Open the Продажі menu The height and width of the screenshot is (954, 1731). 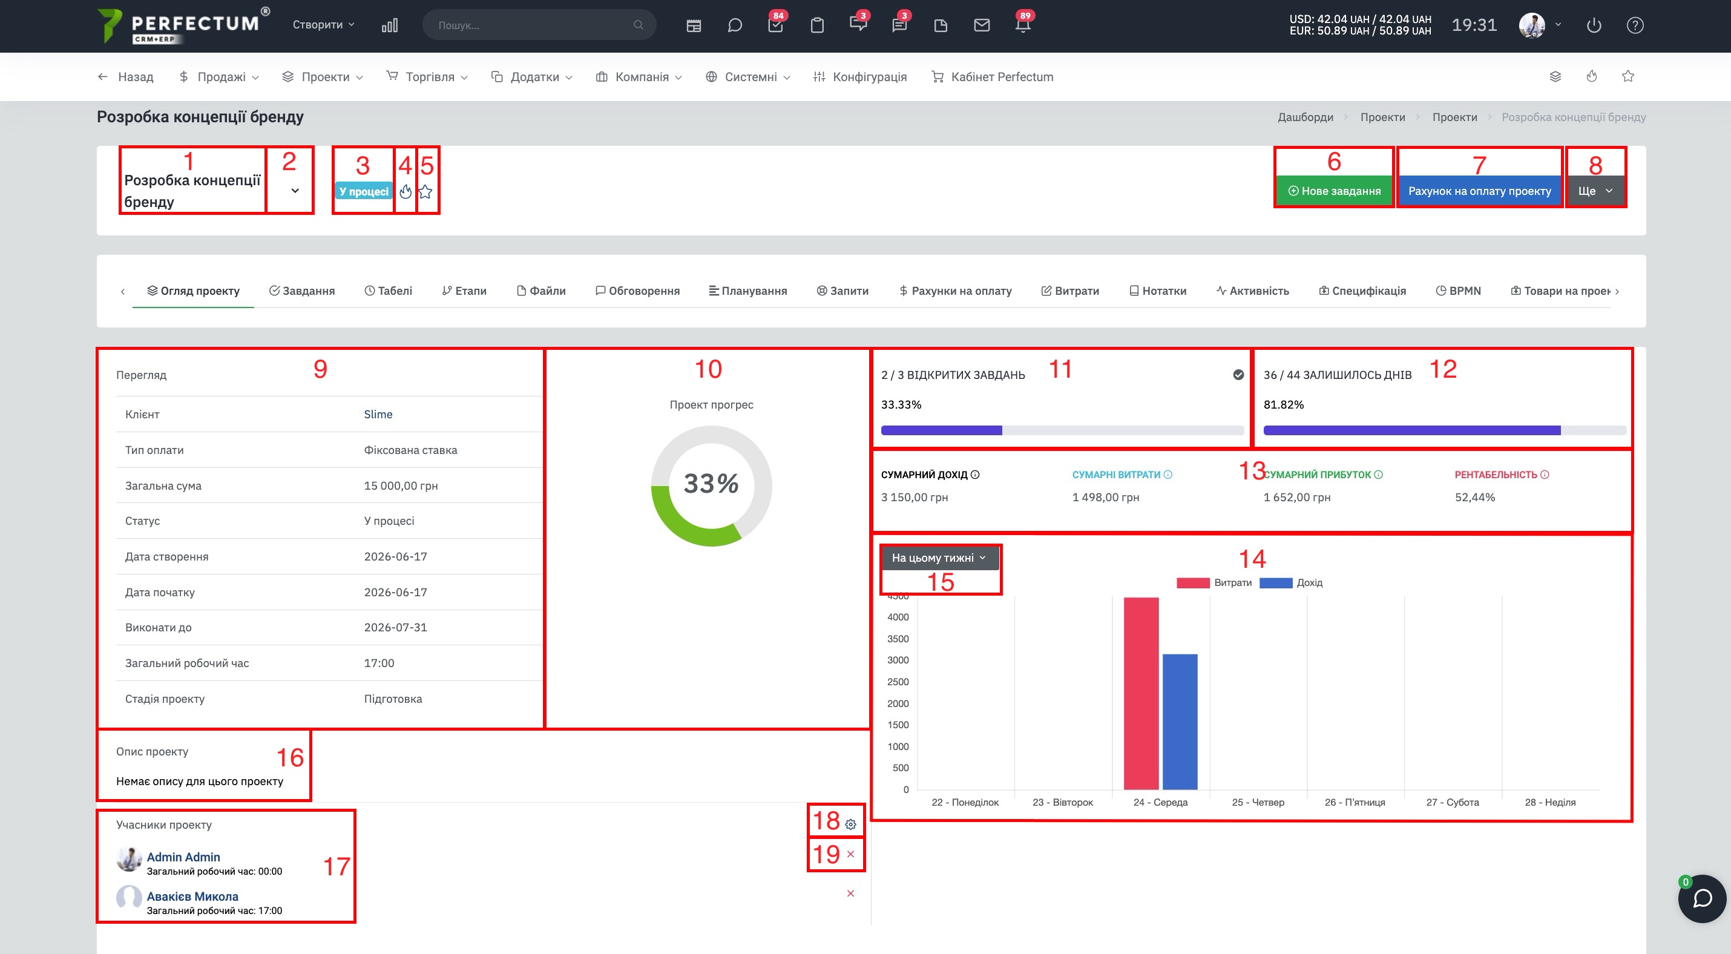click(218, 77)
